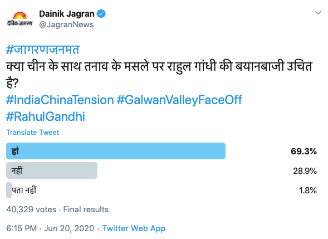
Task: Open the 6:15 PM Jun 20, 2020 timestamp
Action: 50,228
